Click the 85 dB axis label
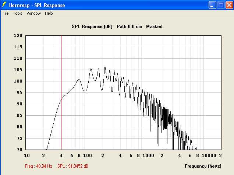Screen dimensions: 234x175 (x=19, y=115)
